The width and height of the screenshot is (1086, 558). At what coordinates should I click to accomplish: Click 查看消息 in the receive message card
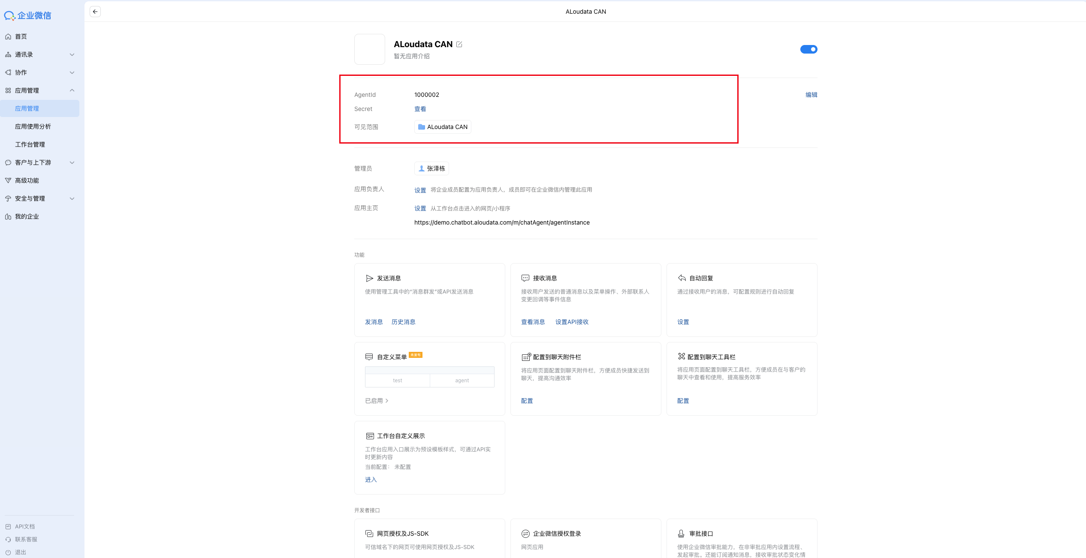533,322
